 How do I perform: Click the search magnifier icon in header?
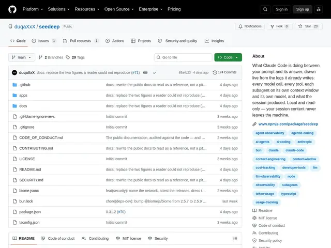tap(265, 9)
